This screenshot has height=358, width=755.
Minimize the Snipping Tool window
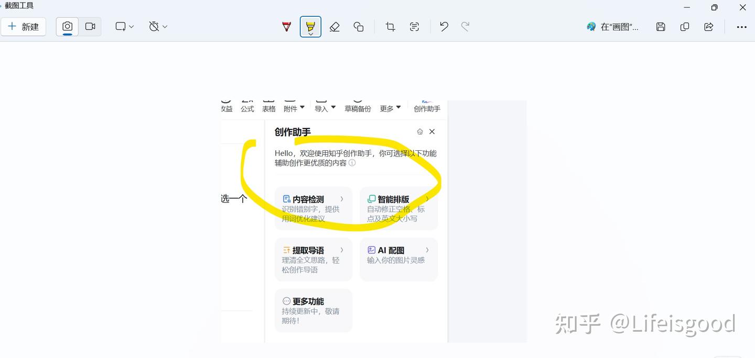687,7
